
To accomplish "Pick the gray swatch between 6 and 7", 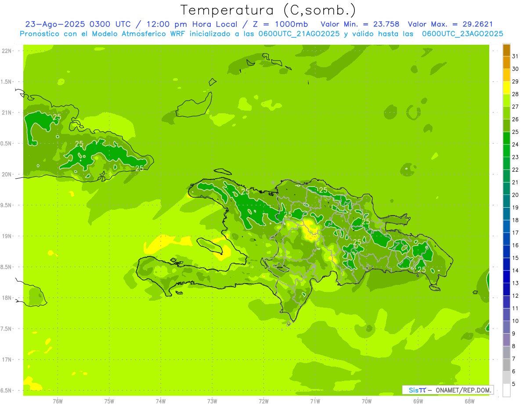I will 506,365.
